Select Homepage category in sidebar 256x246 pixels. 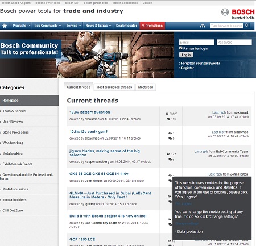pos(30,101)
